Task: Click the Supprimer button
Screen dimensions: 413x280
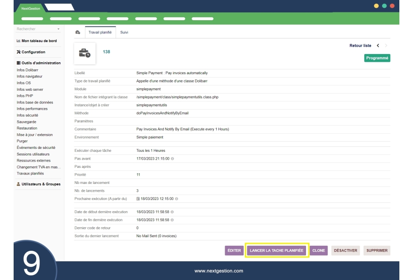Action: coord(377,250)
